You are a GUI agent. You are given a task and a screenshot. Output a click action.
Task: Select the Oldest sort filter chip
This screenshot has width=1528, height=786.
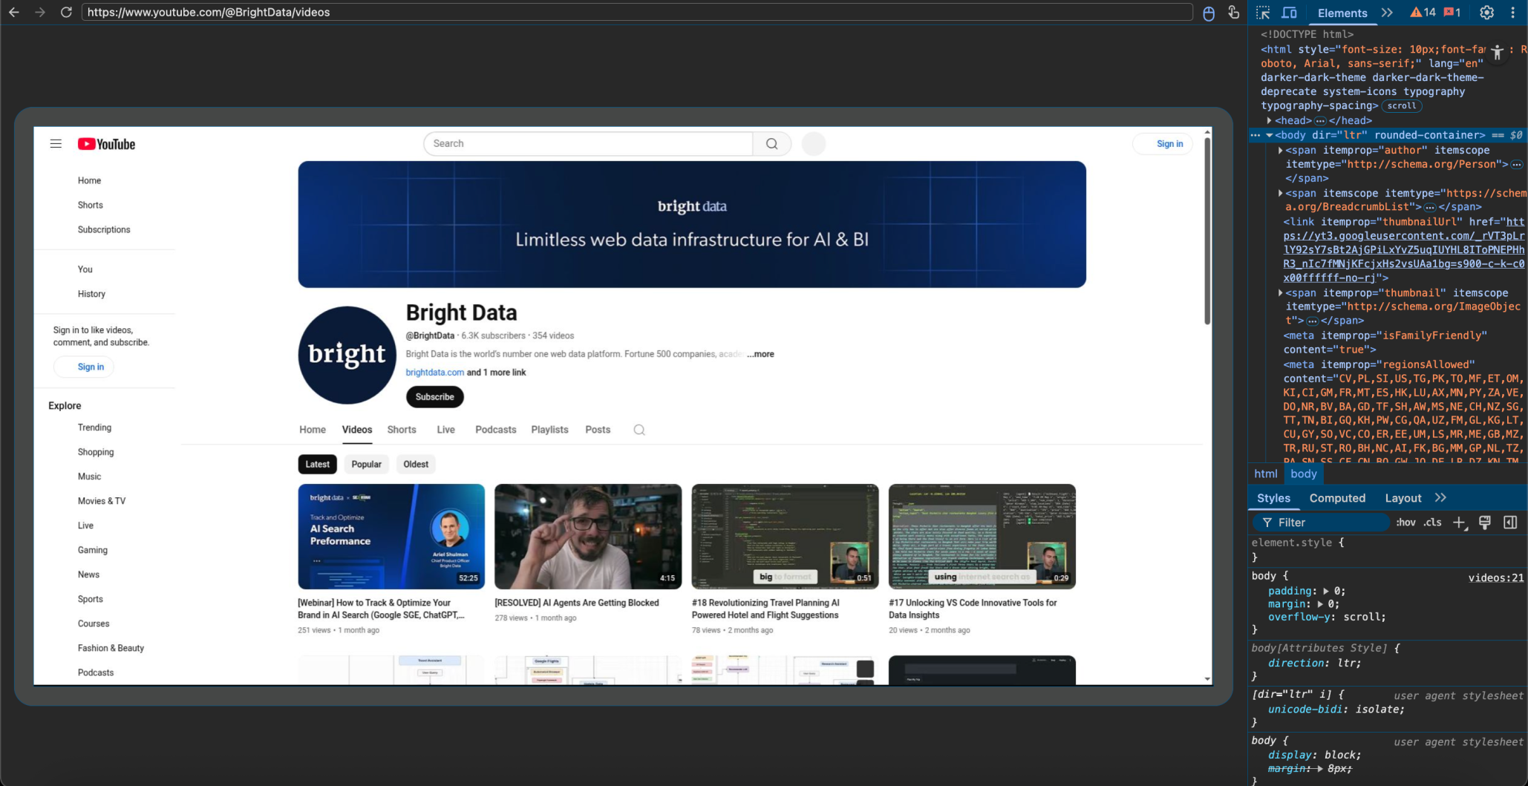coord(416,464)
